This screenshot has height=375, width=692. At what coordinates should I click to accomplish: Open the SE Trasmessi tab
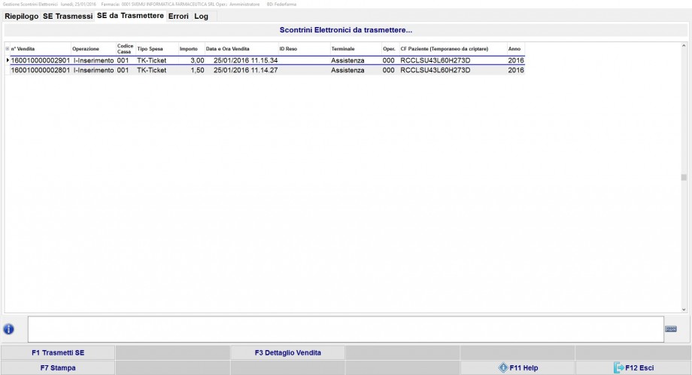68,16
